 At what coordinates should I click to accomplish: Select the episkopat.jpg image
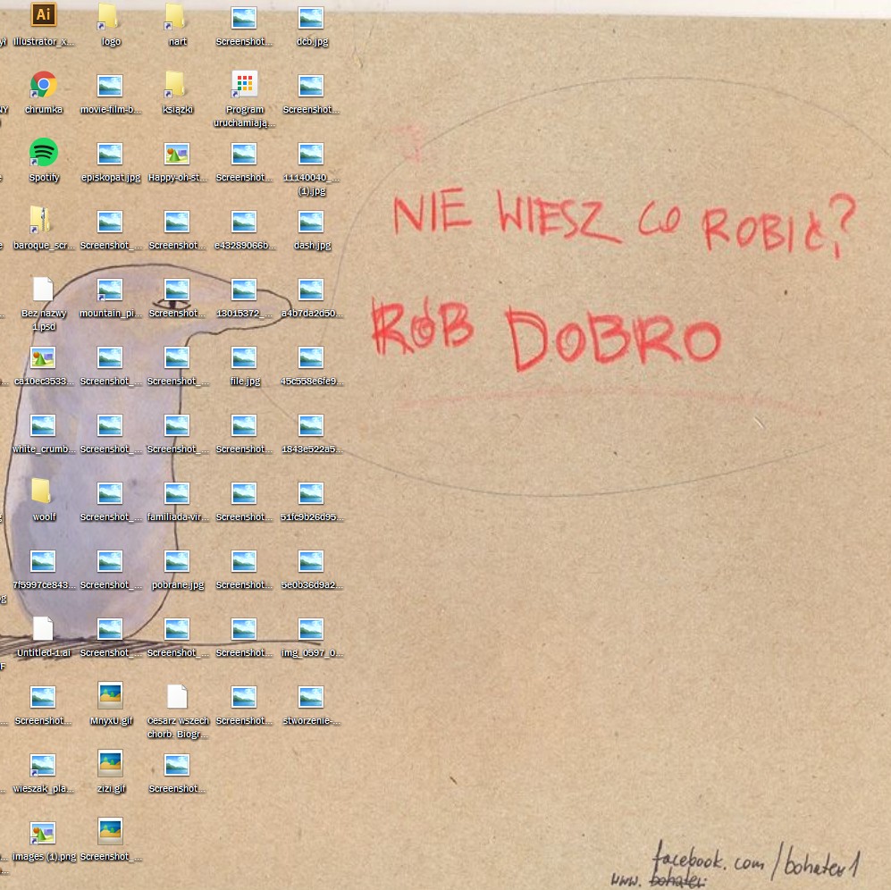pos(110,154)
